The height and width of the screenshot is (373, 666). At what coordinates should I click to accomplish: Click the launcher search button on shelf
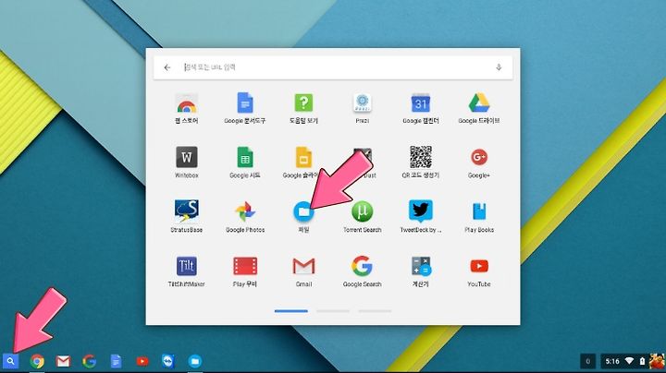point(10,362)
